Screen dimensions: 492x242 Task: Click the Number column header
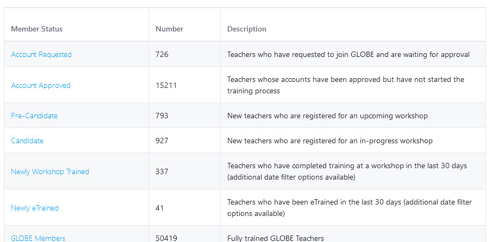click(170, 29)
